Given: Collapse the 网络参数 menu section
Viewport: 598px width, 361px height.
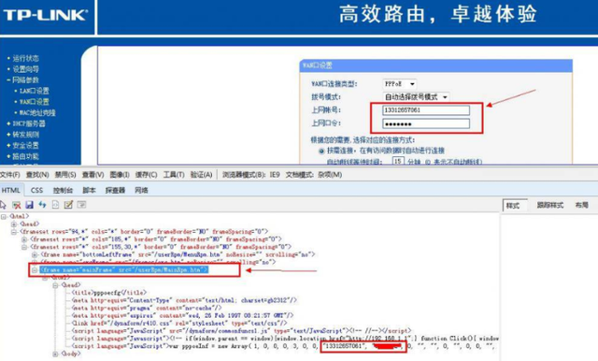Looking at the screenshot, I should tap(25, 80).
